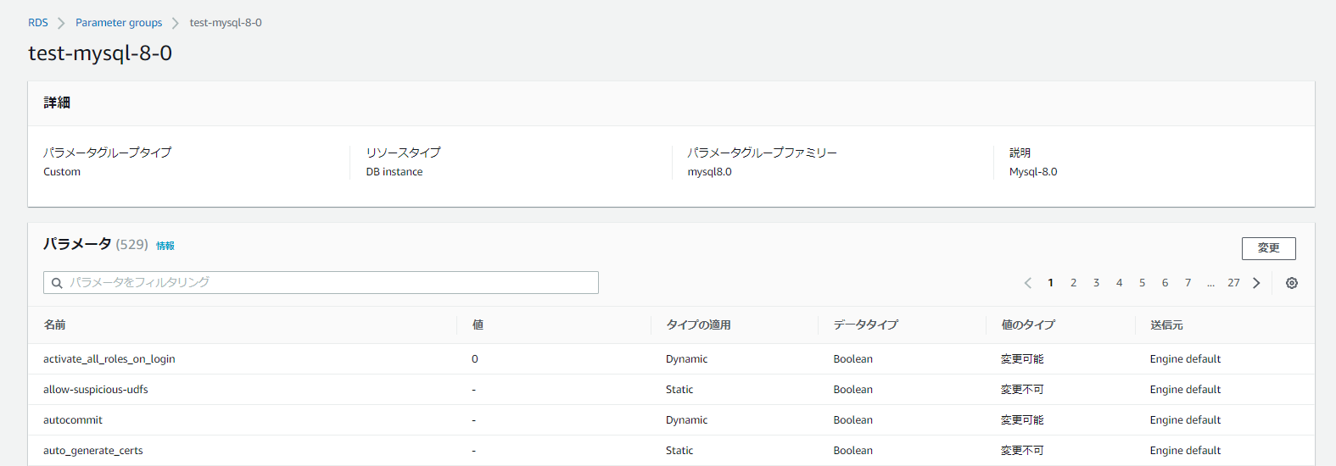Screen dimensions: 1336x466
Task: Sort by 名前 column header
Action: pyautogui.click(x=55, y=325)
